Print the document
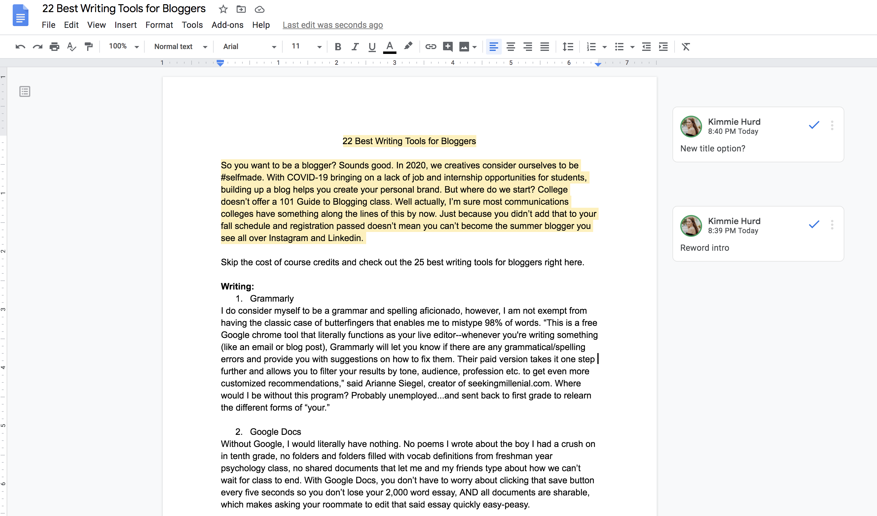 (x=54, y=46)
